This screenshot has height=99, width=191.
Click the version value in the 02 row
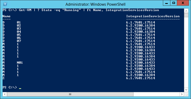(140, 26)
